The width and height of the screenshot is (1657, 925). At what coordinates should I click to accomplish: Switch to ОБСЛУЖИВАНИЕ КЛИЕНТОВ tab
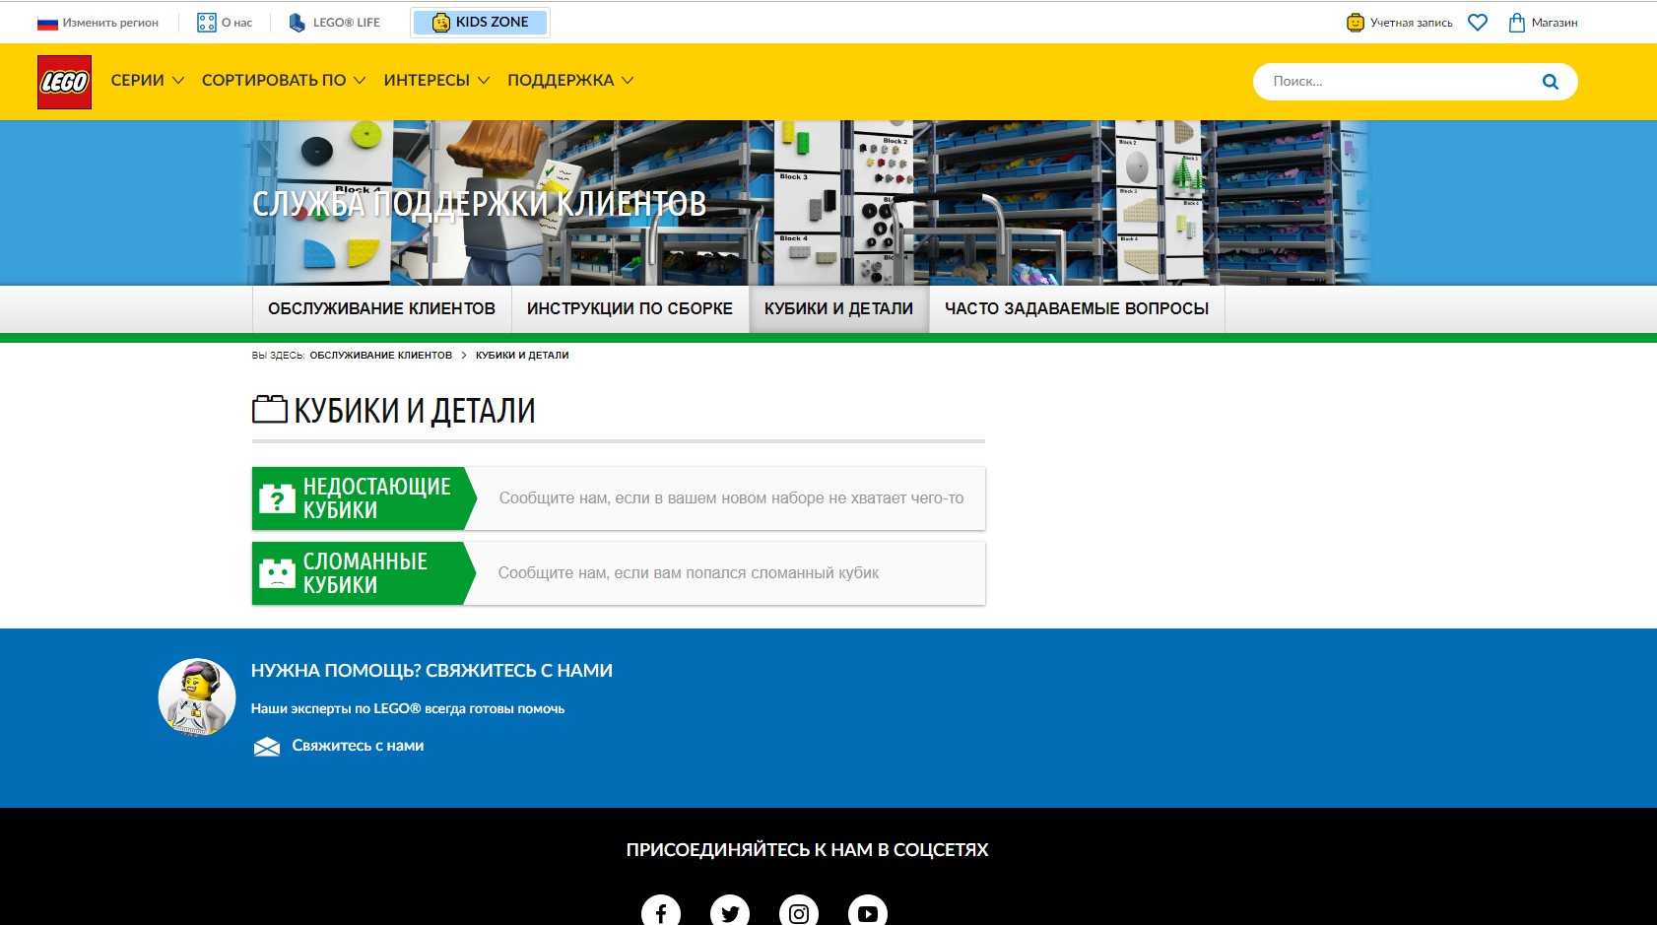tap(381, 309)
